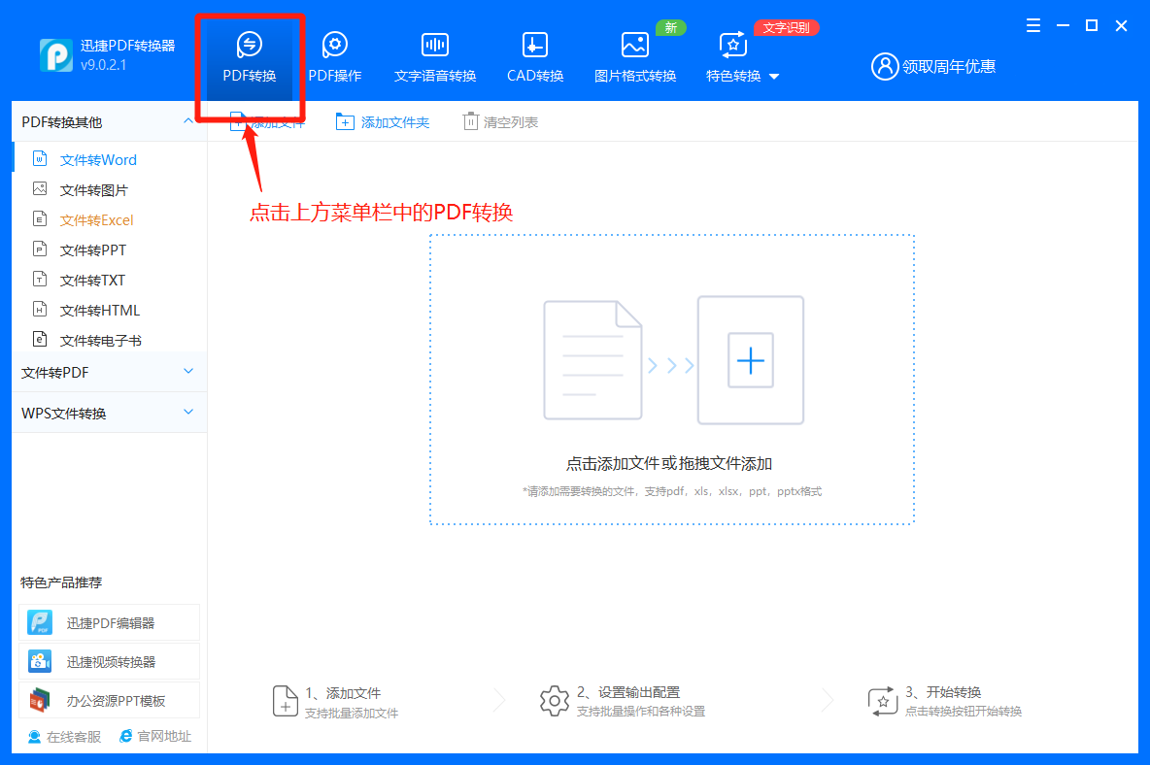Open 图片格式转换 tab
The height and width of the screenshot is (765, 1150).
pos(634,58)
